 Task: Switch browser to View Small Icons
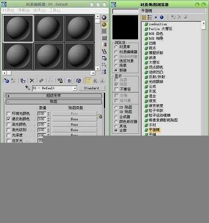point(156,17)
